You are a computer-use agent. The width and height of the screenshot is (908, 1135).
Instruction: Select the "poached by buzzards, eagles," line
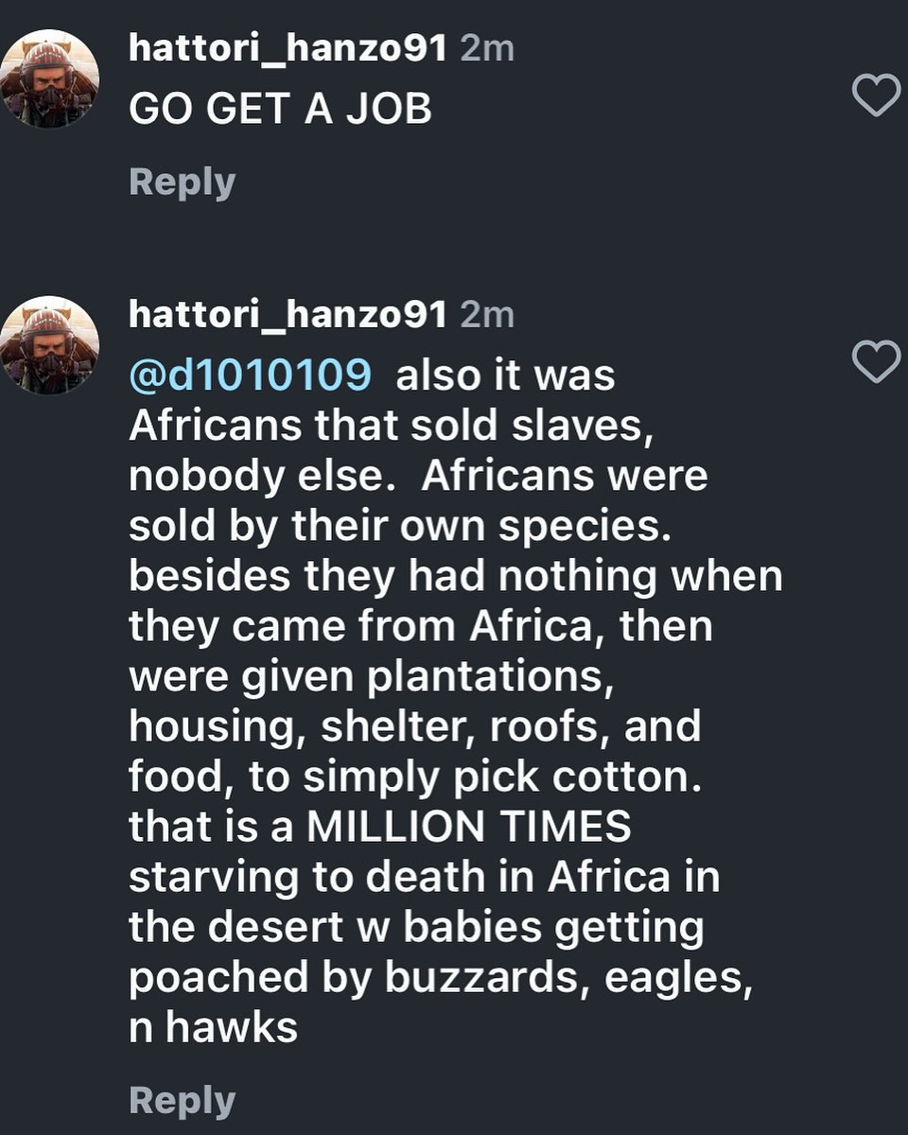(x=442, y=978)
